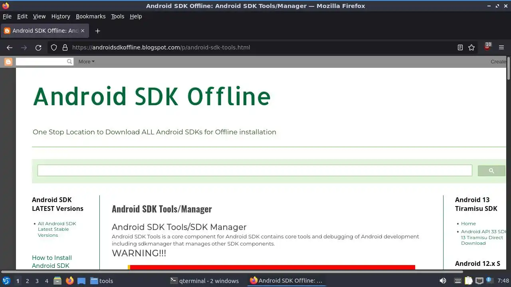Click 'One Stop Location' tagline text
This screenshot has width=511, height=287.
[x=154, y=132]
